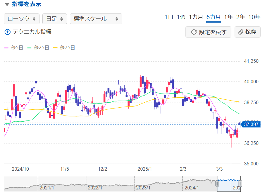Click the reload icon in 設定を戻す
The image size is (265, 195).
click(x=194, y=32)
